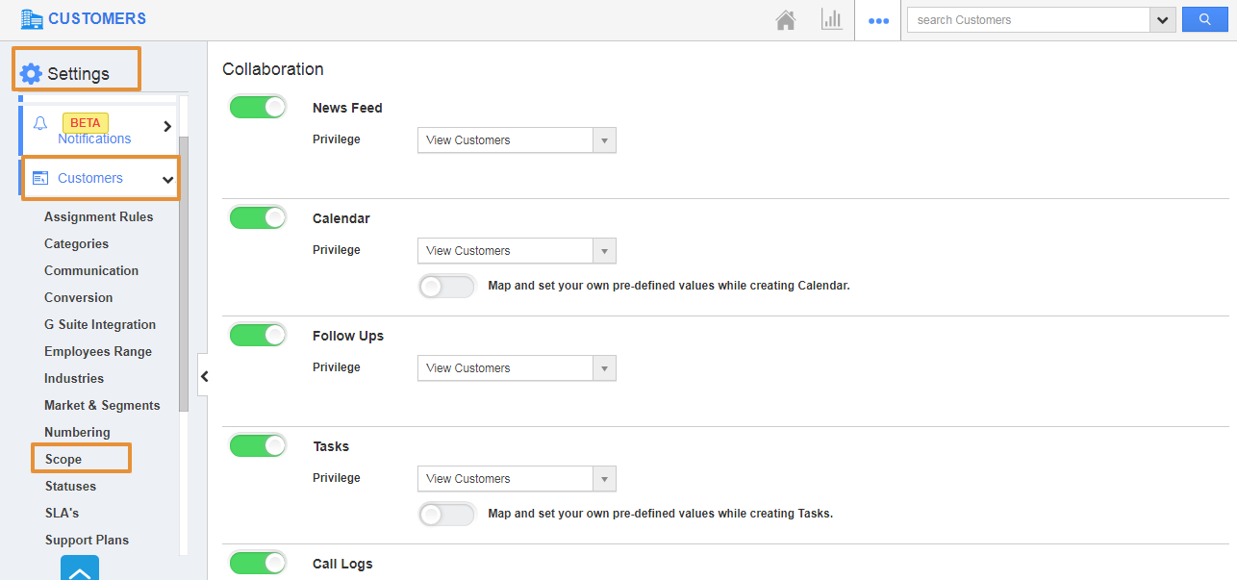The width and height of the screenshot is (1237, 580).
Task: Open the more options three-dots icon
Action: (x=878, y=20)
